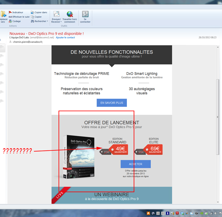Click the vertical scrollbar thumb
Viewport: 222px width, 217px height.
pyautogui.click(x=218, y=117)
